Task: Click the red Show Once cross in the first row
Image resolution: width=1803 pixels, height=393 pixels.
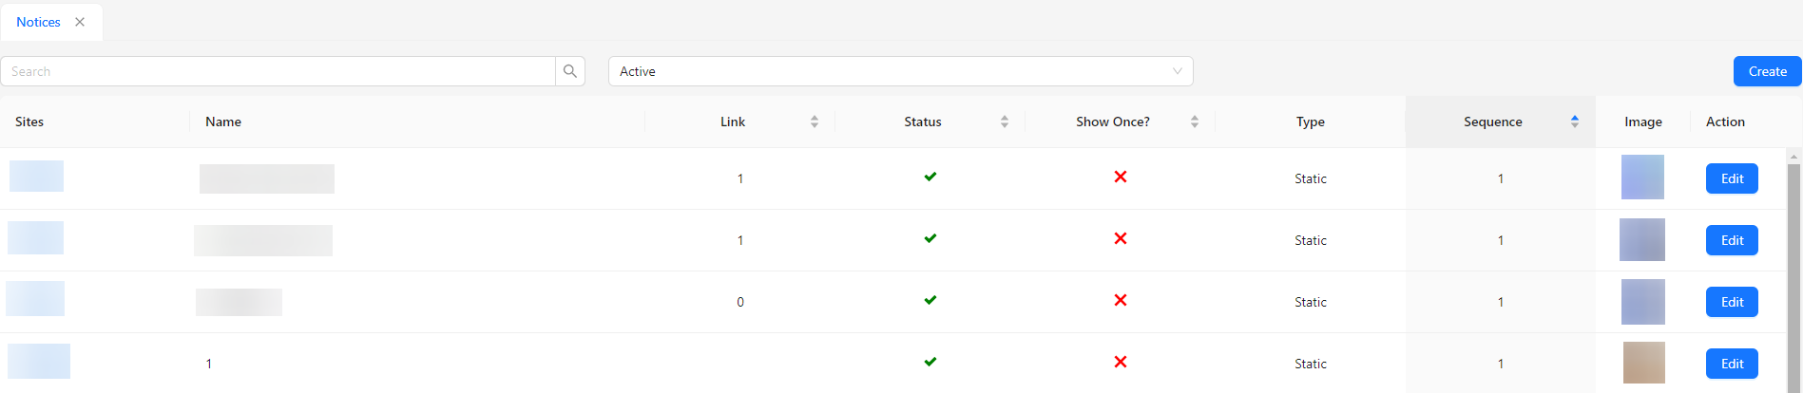Action: point(1121,177)
